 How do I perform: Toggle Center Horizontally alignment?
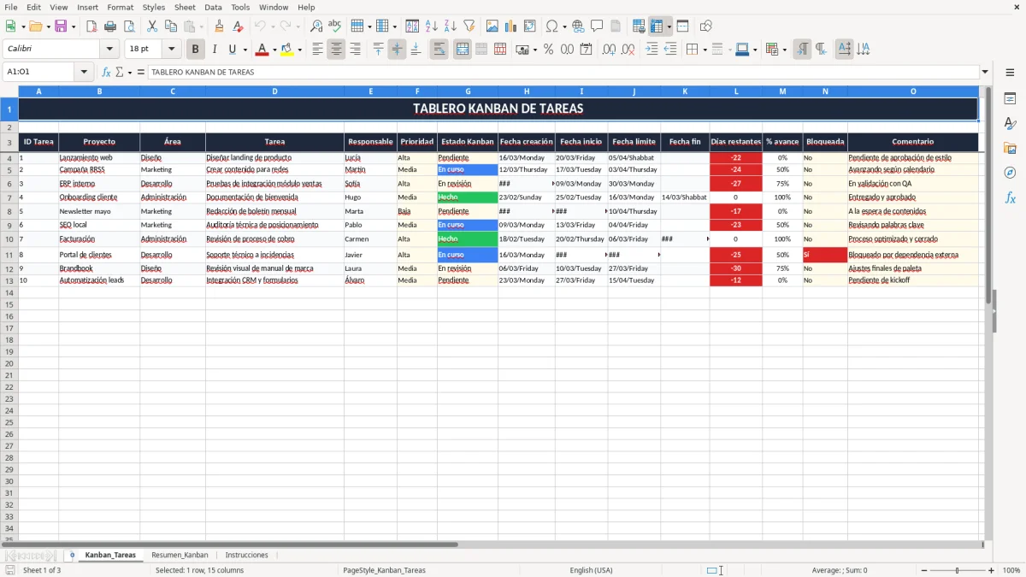[336, 50]
